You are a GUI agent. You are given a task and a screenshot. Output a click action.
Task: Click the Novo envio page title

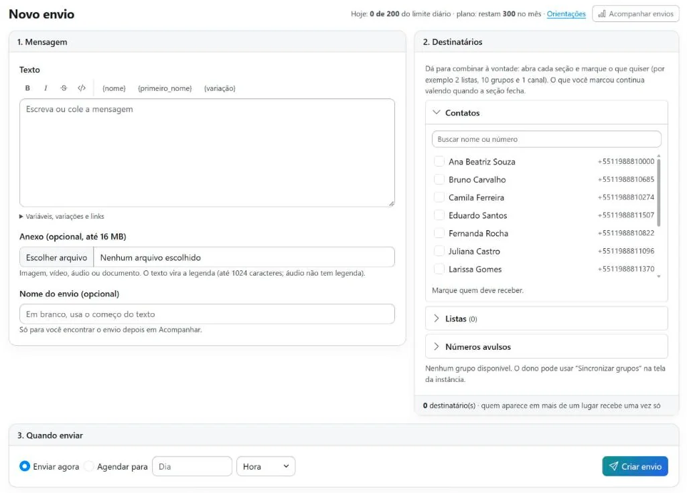pyautogui.click(x=42, y=14)
